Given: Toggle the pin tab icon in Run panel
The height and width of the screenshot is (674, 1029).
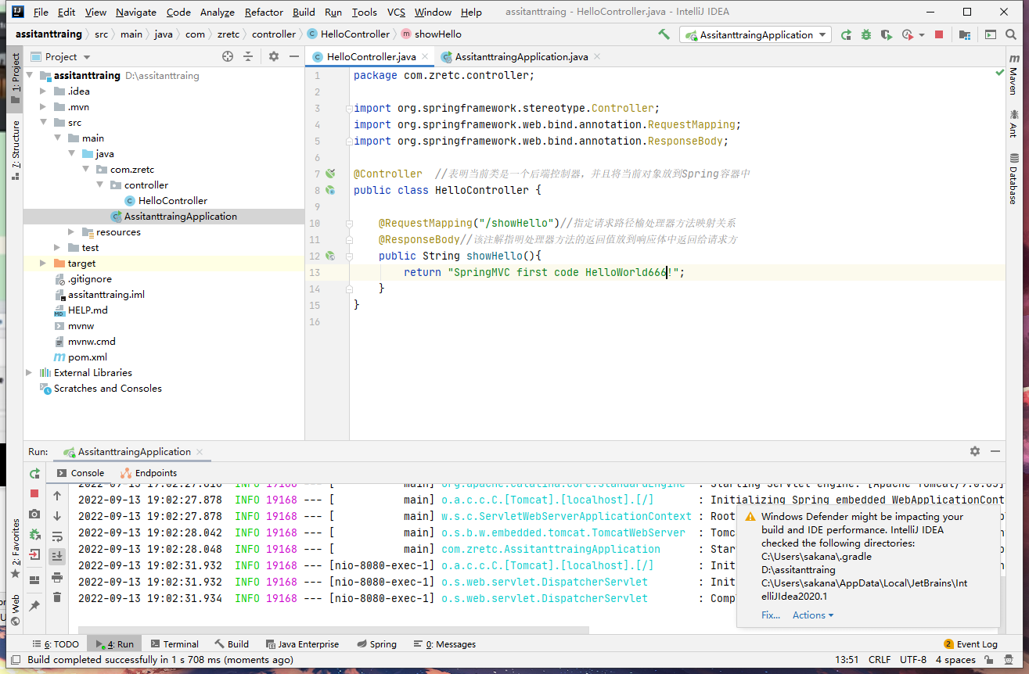Looking at the screenshot, I should coord(34,606).
